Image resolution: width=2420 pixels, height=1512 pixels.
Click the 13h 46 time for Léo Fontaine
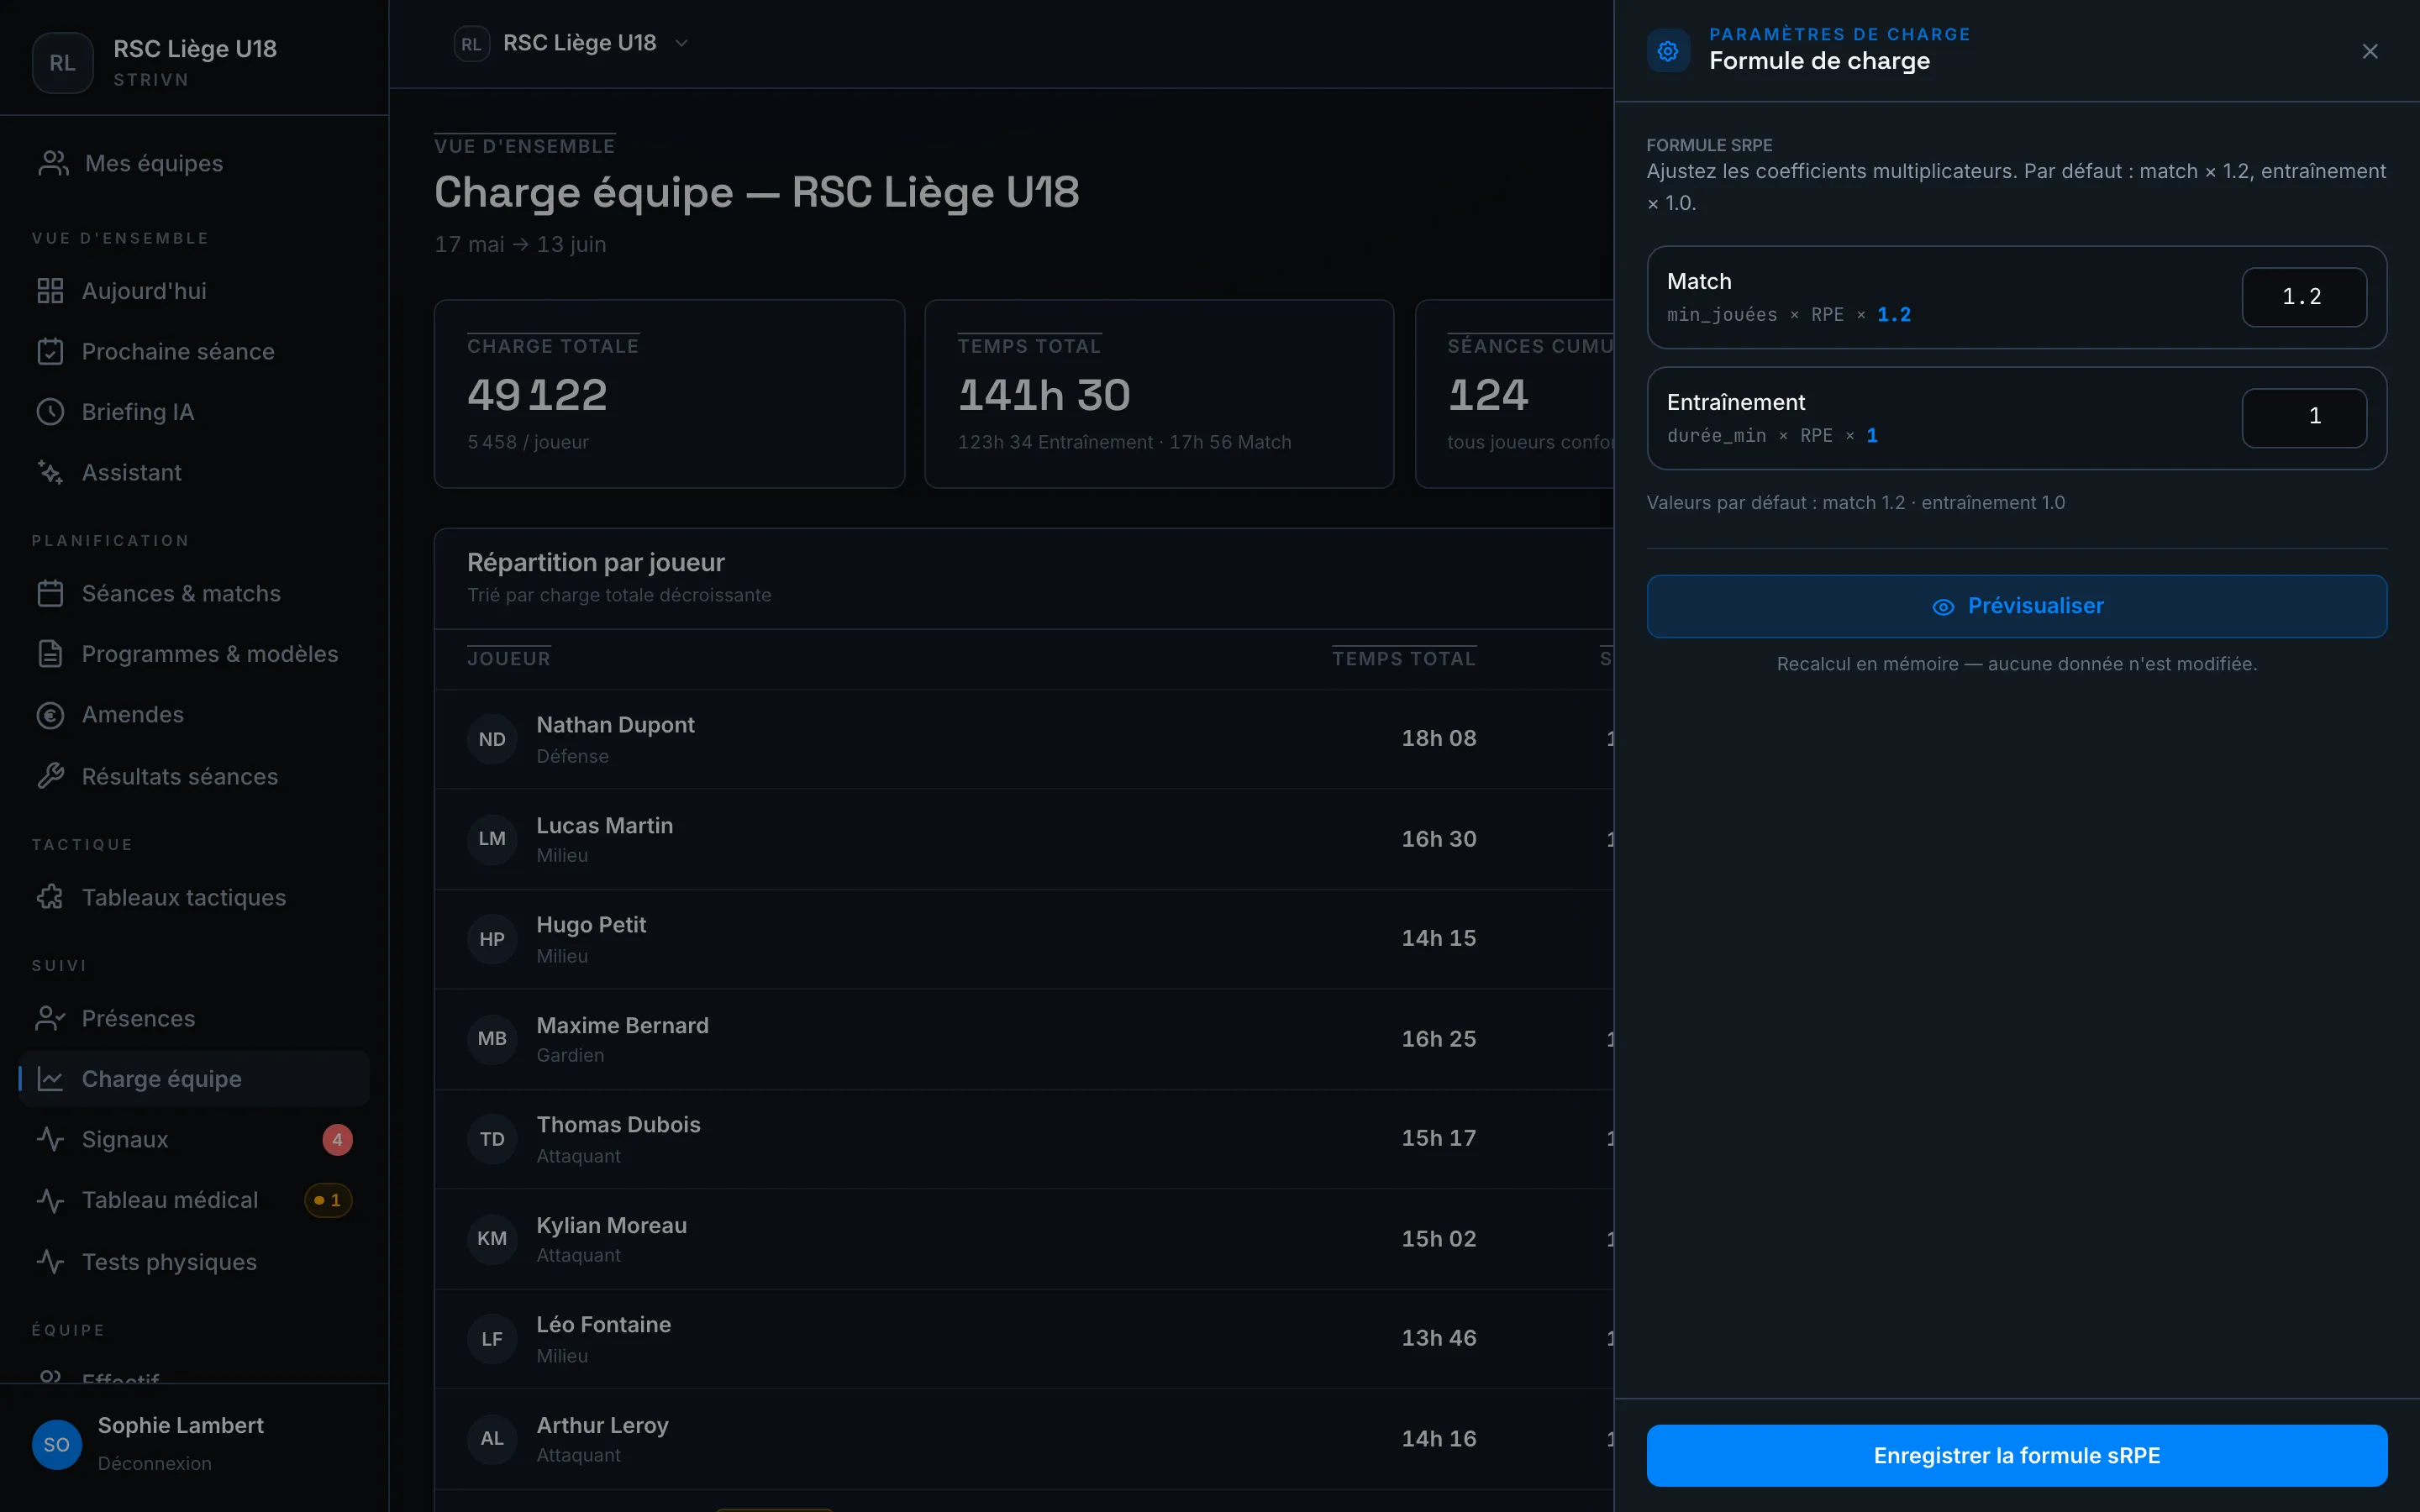(x=1439, y=1338)
